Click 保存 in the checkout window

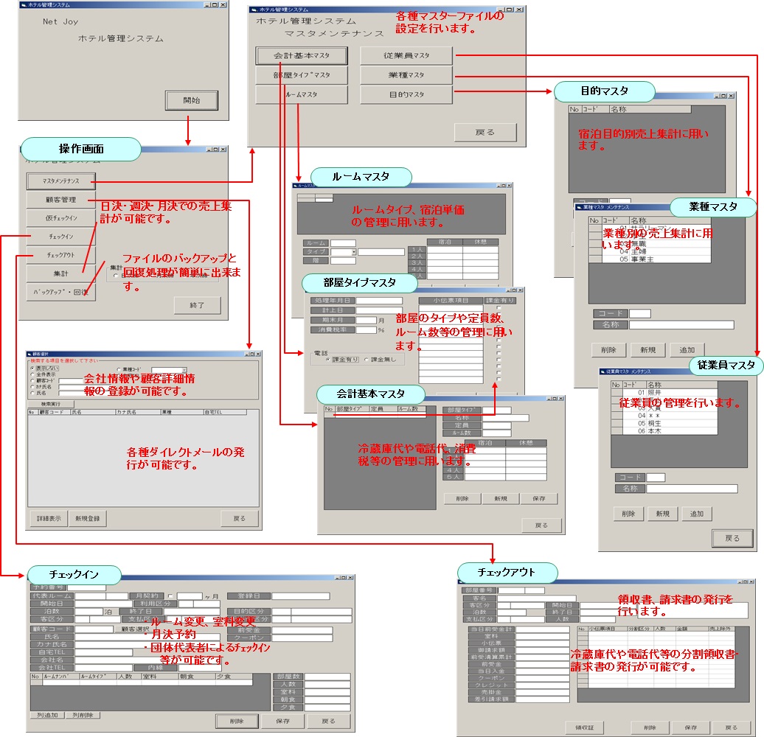pos(691,727)
